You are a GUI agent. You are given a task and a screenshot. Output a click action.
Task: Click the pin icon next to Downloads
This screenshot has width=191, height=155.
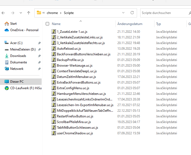(39, 56)
